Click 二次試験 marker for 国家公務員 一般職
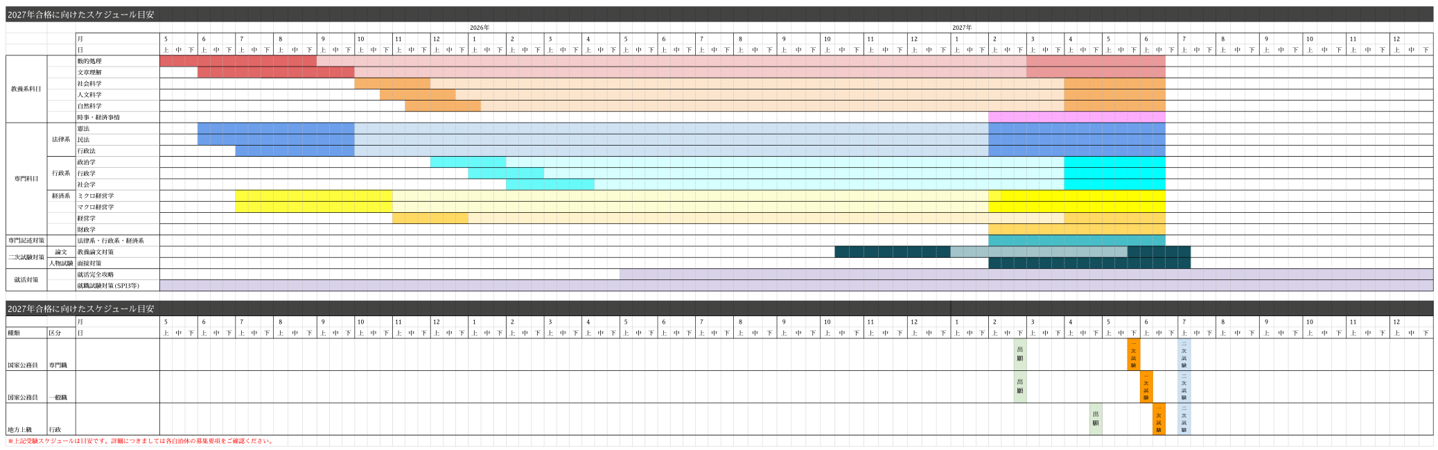1438x450 pixels. [1184, 387]
